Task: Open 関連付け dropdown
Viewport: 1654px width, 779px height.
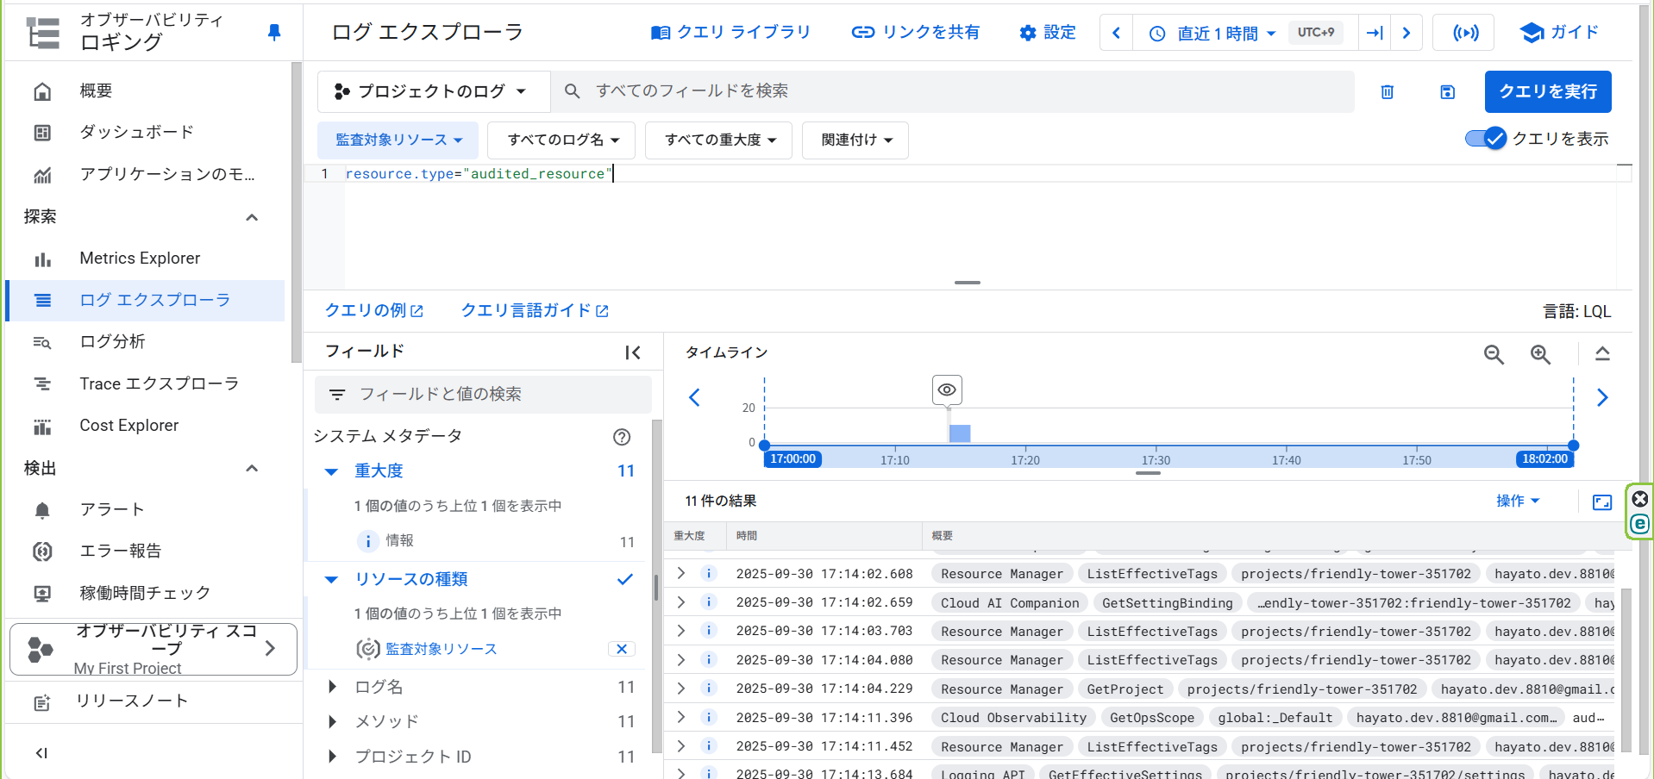Action: (x=855, y=140)
